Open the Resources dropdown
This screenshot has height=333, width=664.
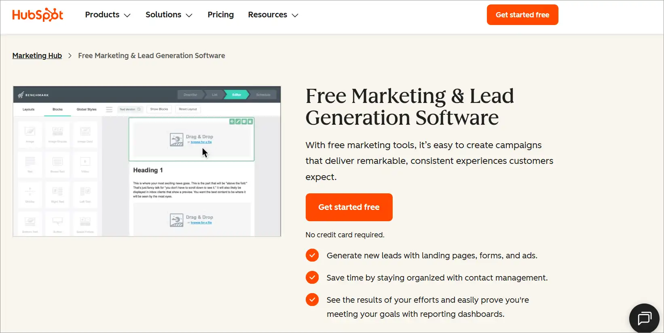[x=273, y=15]
